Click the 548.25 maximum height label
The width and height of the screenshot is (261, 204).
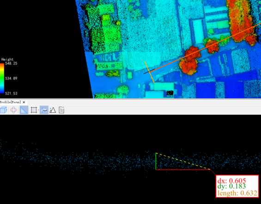11,64
